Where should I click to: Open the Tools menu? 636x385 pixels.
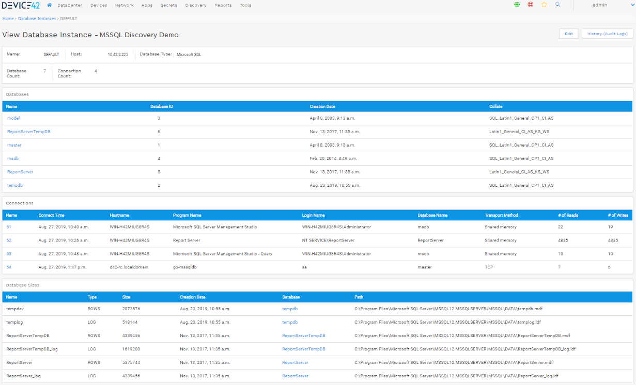click(x=245, y=5)
